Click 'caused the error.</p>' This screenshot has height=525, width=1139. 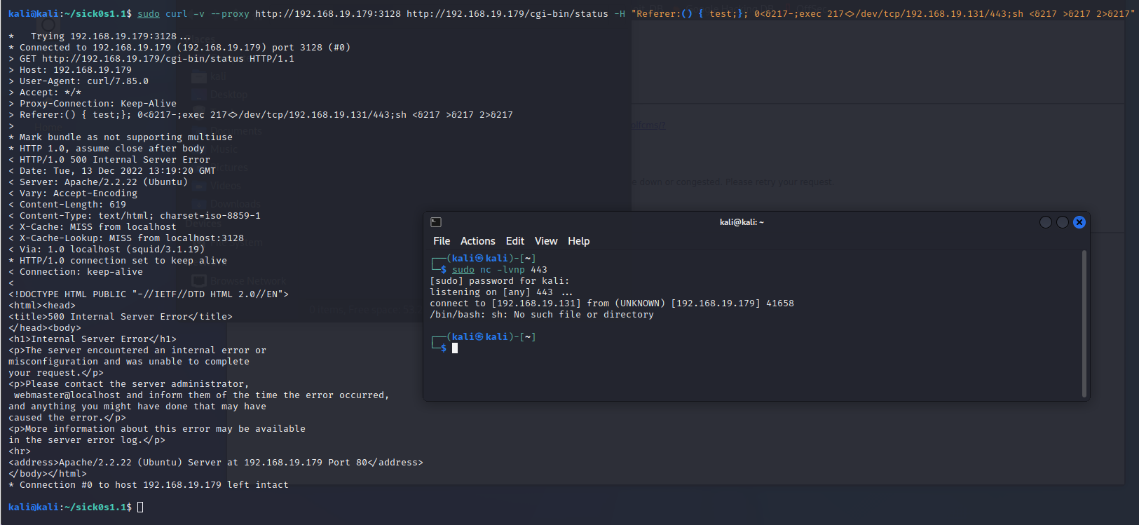67,417
